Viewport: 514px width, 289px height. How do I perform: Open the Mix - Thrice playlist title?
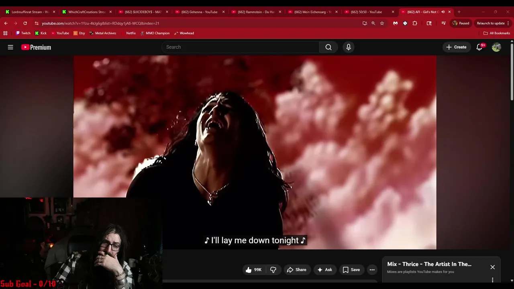pyautogui.click(x=429, y=264)
